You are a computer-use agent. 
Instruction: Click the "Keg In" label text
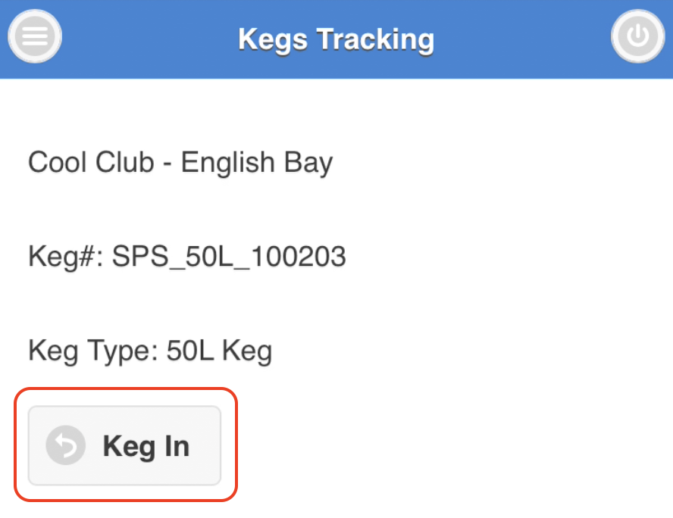point(146,445)
